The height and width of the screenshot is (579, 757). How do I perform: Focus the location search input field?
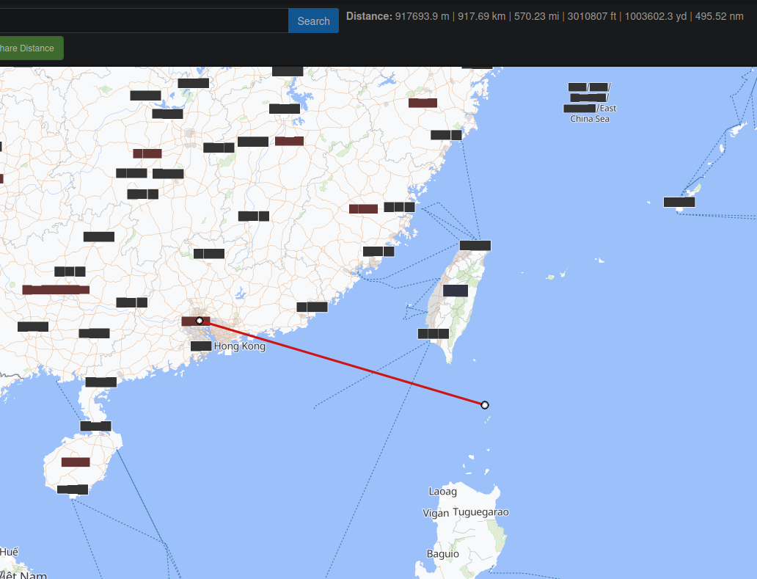[x=144, y=21]
